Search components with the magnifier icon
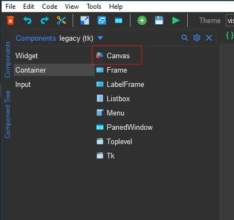This screenshot has height=220, width=234. pos(184,38)
